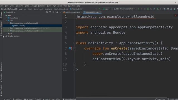Open the App Inspection tool window

69,99
